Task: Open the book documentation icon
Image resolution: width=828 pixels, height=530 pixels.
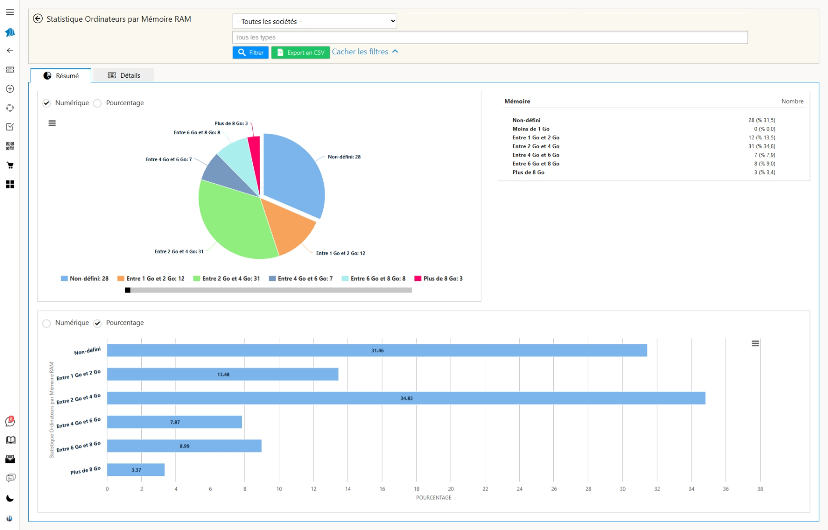Action: (x=10, y=440)
